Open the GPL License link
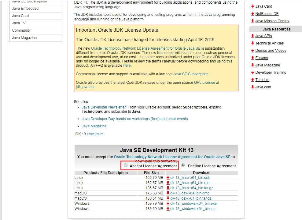 (204, 83)
